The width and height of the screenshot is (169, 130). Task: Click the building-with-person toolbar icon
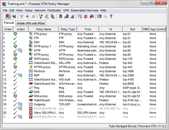53,16
